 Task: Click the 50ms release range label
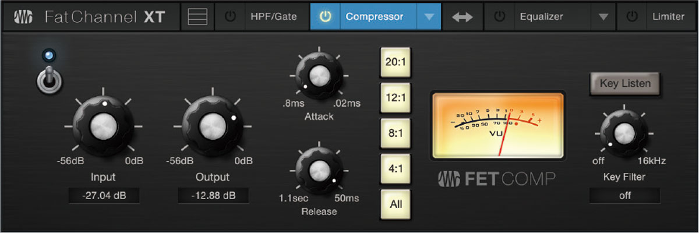tap(347, 199)
